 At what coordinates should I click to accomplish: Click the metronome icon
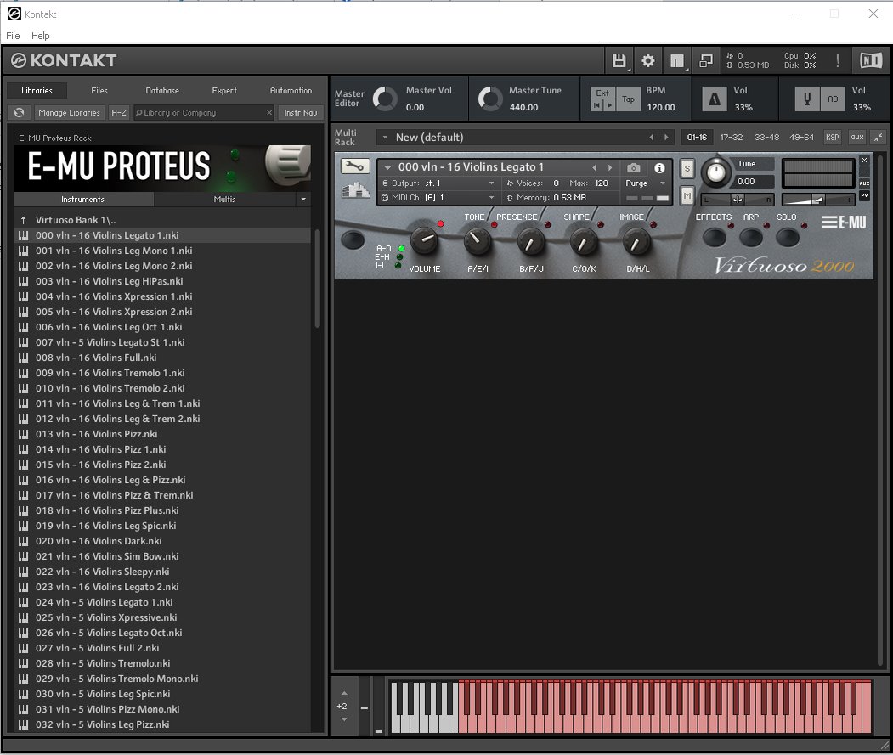[x=714, y=99]
